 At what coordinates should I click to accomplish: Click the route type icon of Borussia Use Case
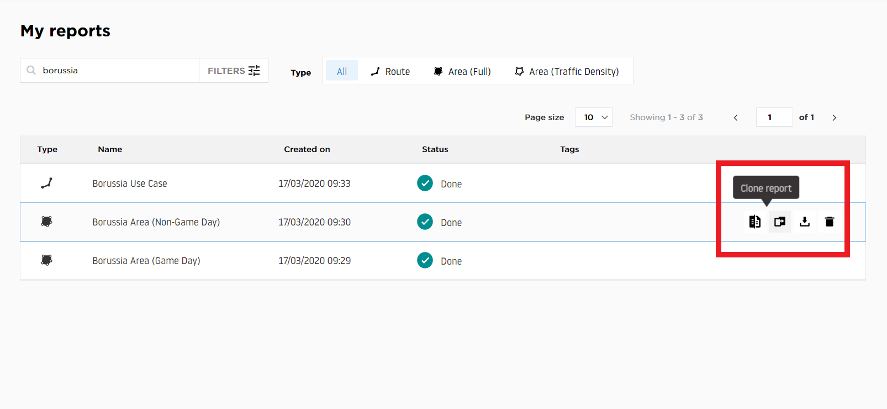47,183
